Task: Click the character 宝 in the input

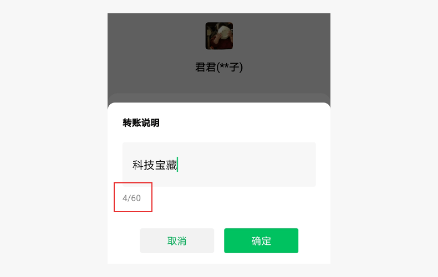Action: point(160,165)
